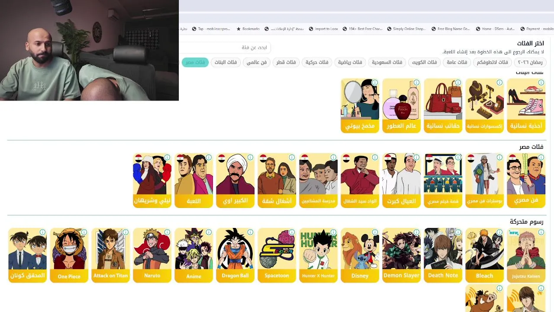Select the فئات حركية filter chip
Image resolution: width=554 pixels, height=312 pixels.
pos(317,62)
